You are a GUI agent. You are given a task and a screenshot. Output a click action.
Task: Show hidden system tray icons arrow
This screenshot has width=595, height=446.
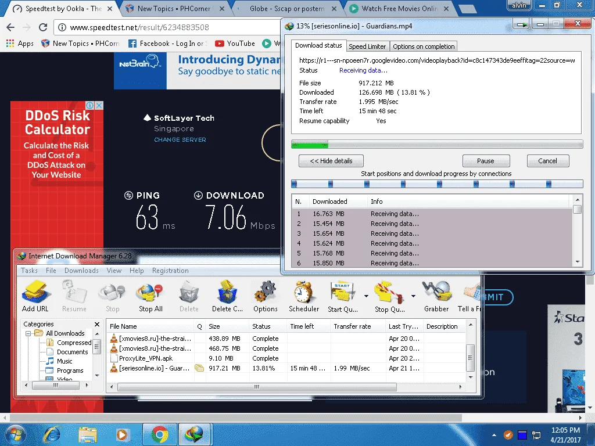494,435
